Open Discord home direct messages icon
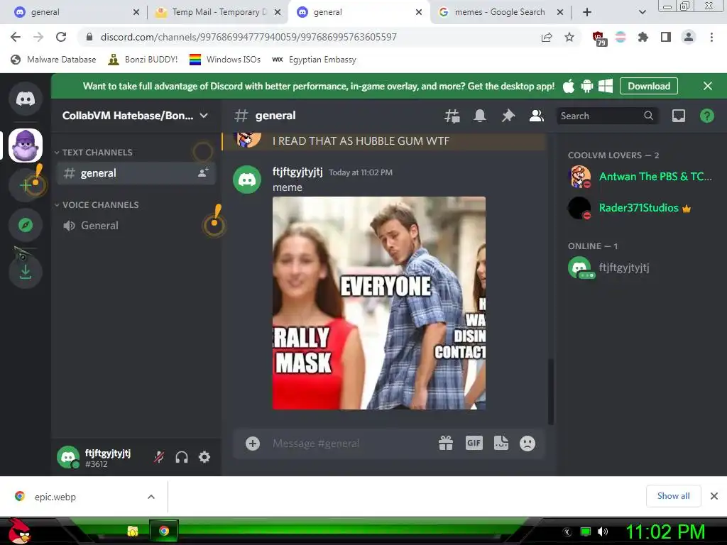Screen dimensions: 727x545 [26, 99]
